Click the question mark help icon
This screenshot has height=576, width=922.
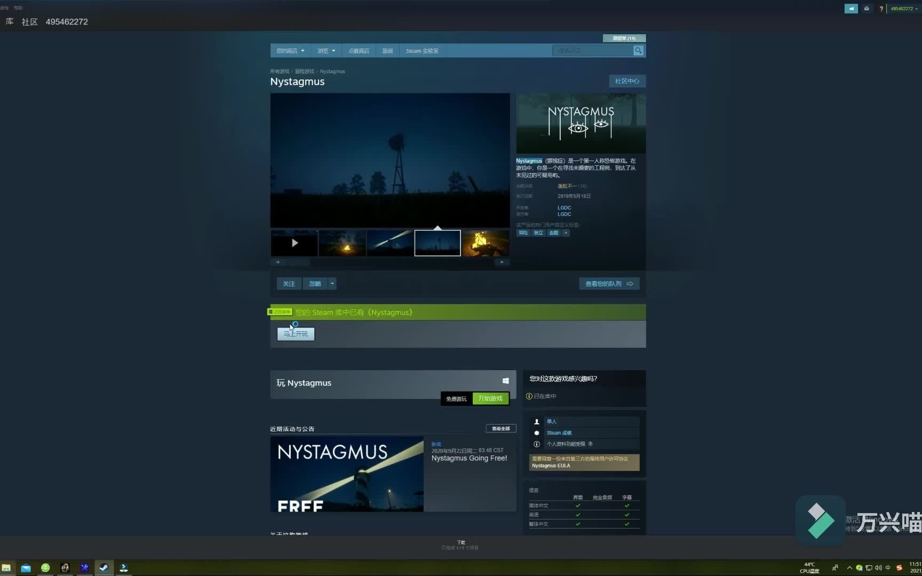[x=881, y=9]
